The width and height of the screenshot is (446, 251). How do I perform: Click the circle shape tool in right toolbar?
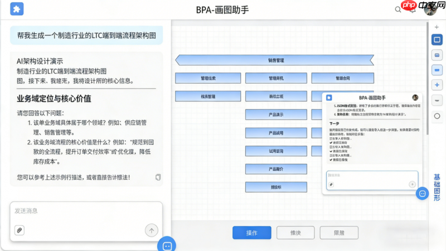437,116
